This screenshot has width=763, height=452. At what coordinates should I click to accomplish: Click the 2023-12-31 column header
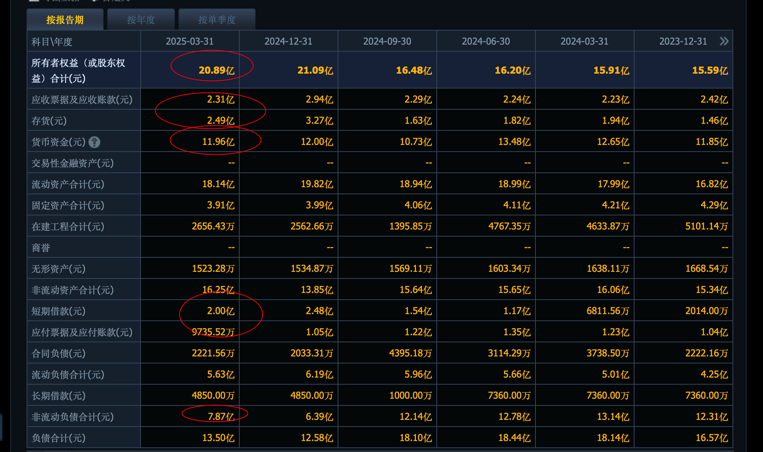(x=683, y=41)
